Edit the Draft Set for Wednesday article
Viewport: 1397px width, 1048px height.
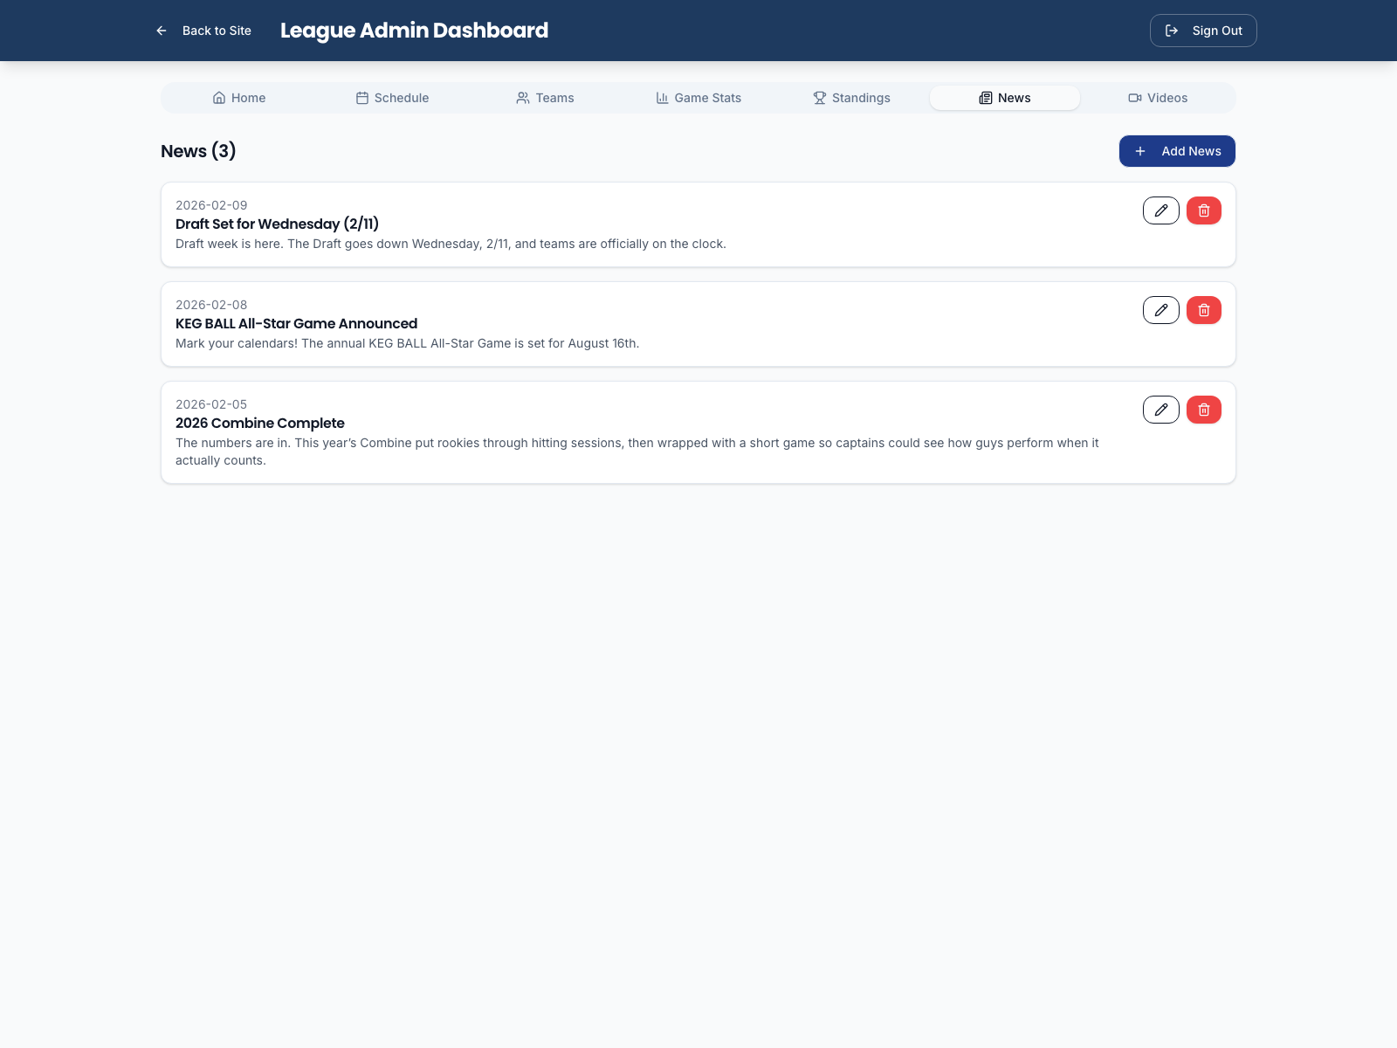tap(1160, 210)
